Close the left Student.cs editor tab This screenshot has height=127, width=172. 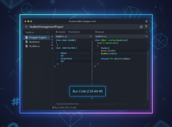(x=91, y=36)
